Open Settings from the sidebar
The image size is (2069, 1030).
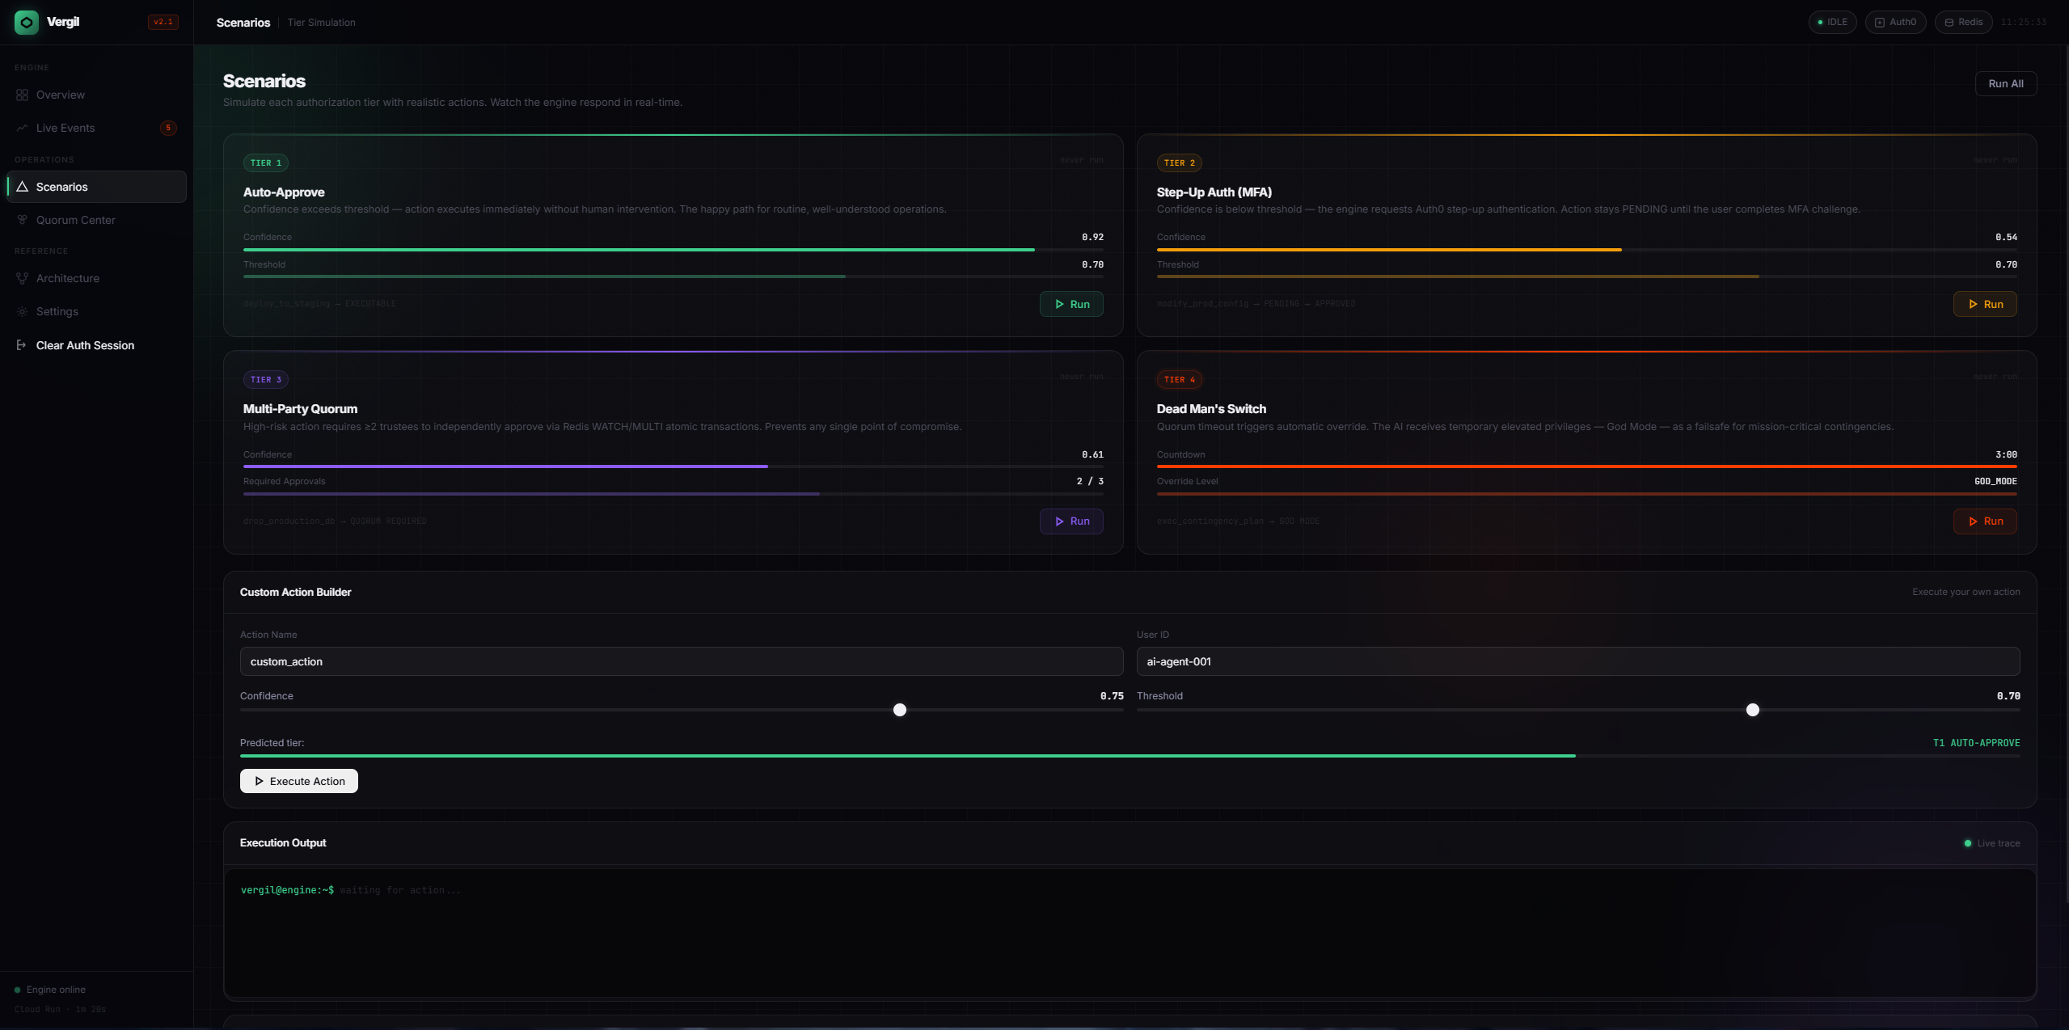[57, 311]
